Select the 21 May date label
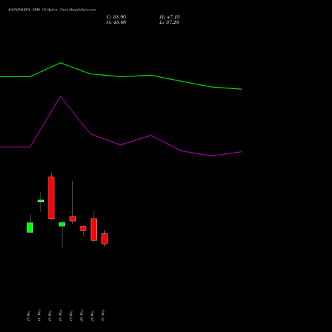 tap(92, 315)
